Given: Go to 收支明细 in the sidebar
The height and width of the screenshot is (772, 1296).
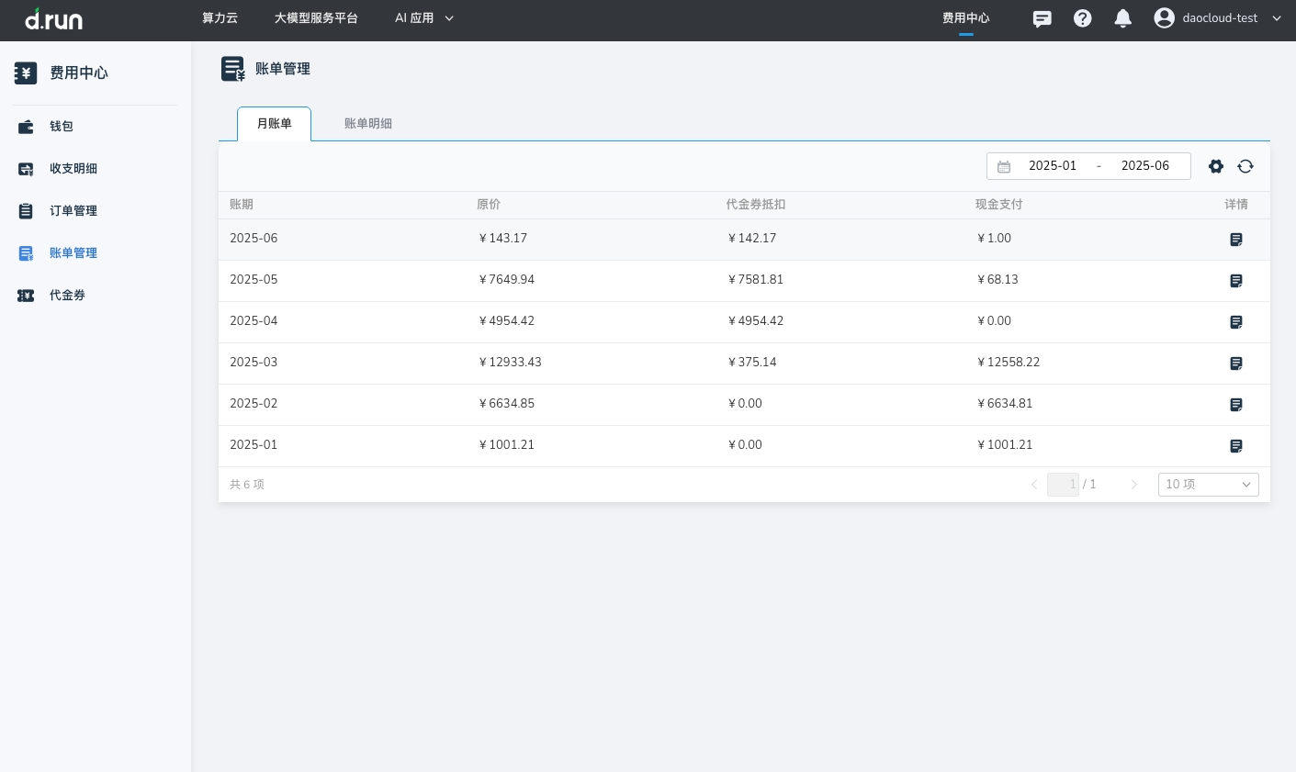Looking at the screenshot, I should pyautogui.click(x=73, y=169).
